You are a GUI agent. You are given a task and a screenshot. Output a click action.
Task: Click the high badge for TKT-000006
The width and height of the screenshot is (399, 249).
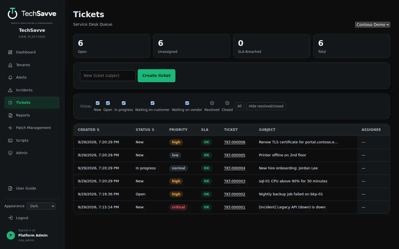[176, 142]
